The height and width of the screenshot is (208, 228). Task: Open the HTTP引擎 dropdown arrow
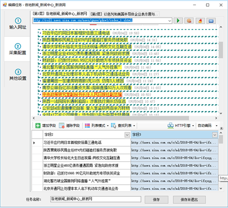coord(193,126)
